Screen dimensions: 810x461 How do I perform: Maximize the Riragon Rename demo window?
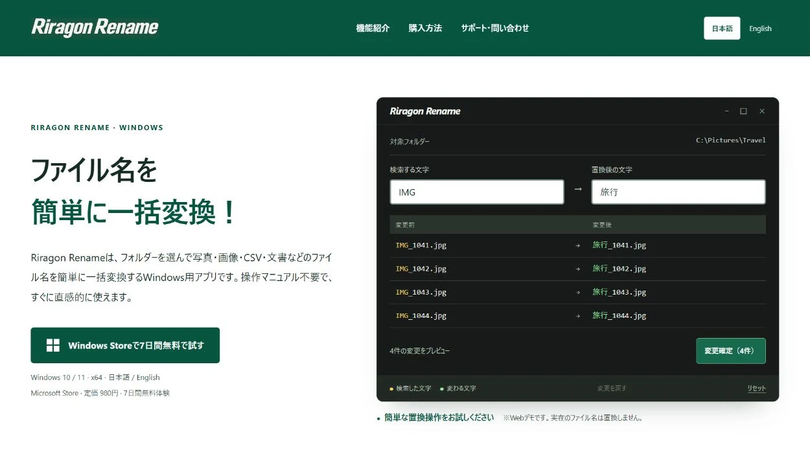point(743,111)
